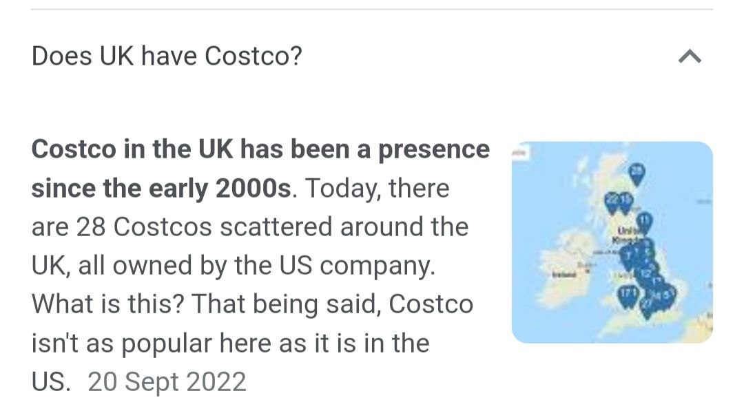
Task: Select map pin number 27 near the south coast
Action: pyautogui.click(x=647, y=305)
